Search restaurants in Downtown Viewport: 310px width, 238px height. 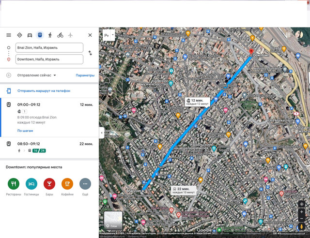pos(14,184)
